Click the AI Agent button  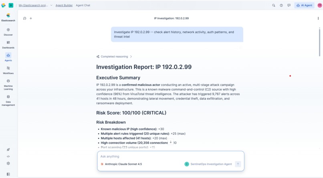(x=304, y=5)
